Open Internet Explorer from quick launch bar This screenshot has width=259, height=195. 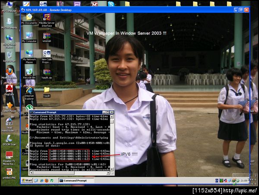point(41,180)
